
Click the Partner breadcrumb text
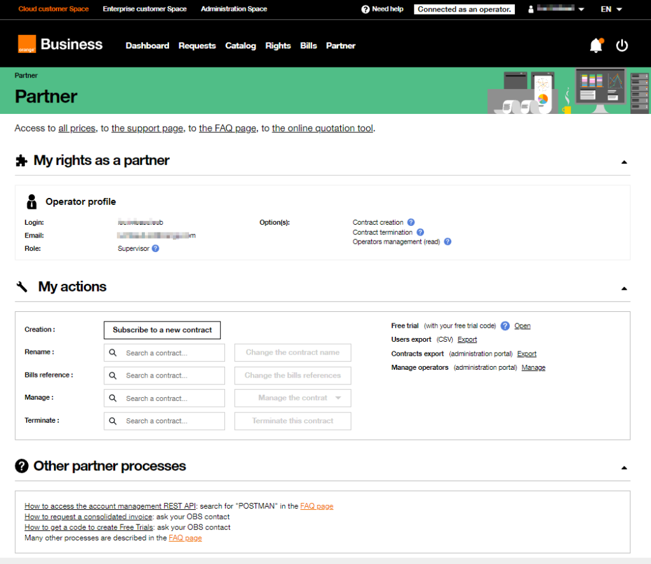[26, 76]
